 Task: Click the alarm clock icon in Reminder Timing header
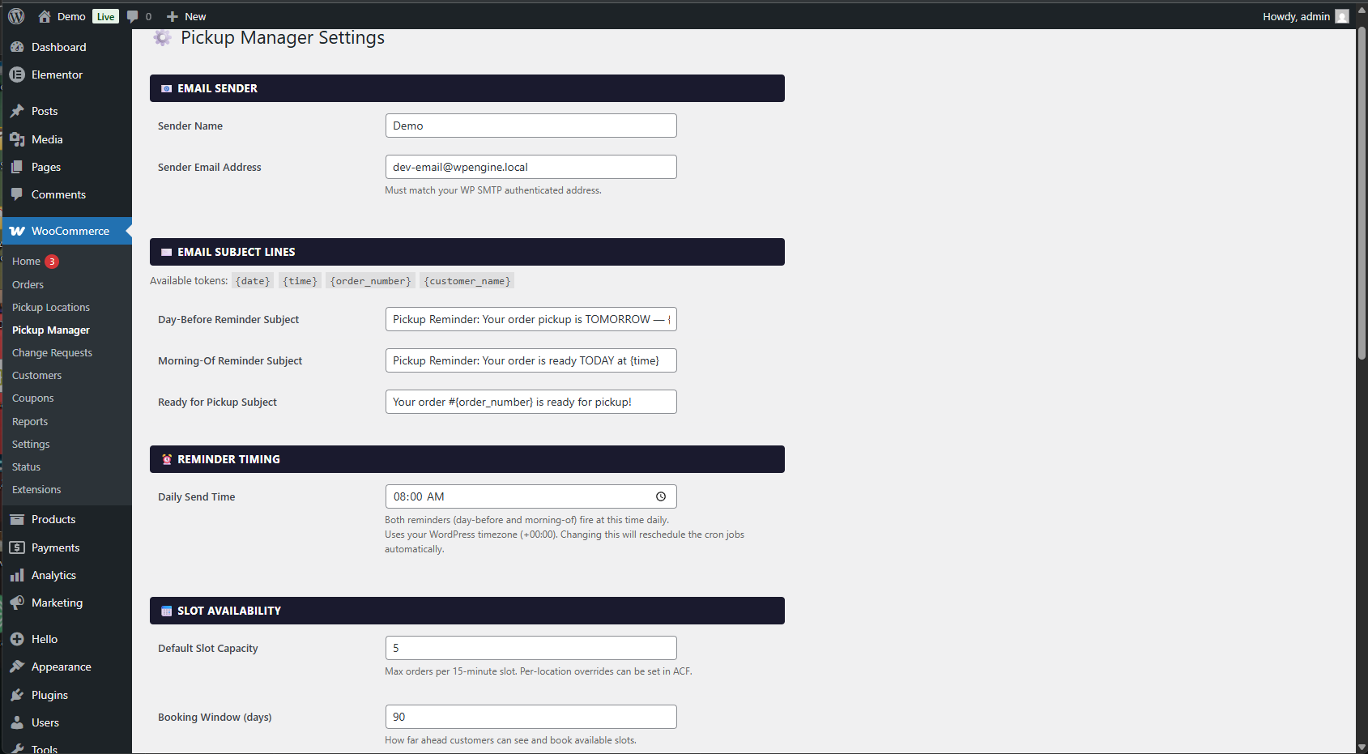coord(167,459)
